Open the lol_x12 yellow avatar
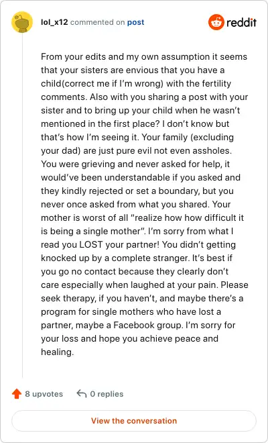268x443 pixels. coord(22,22)
